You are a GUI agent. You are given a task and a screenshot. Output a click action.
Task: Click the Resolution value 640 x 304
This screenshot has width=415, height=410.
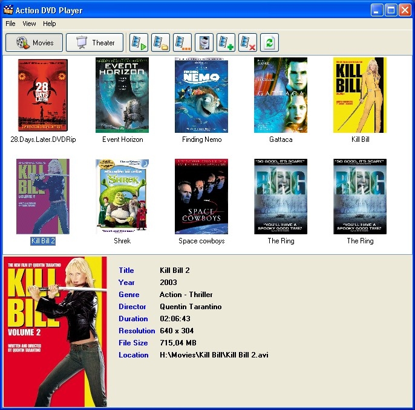point(177,331)
